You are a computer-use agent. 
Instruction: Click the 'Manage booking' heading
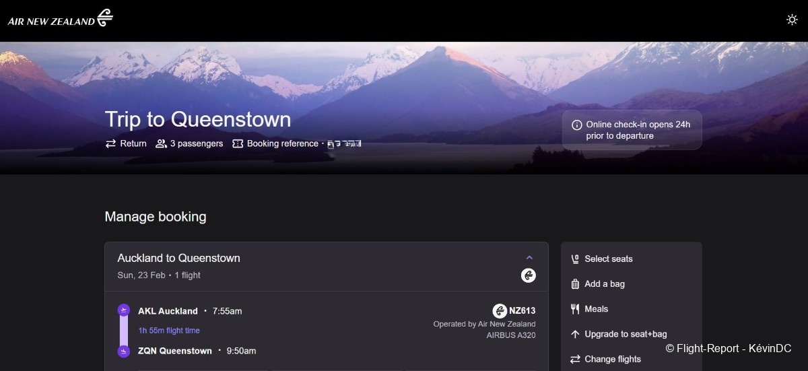coord(156,217)
